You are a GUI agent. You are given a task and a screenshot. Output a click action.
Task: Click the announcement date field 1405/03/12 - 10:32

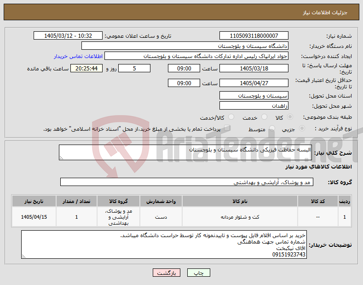tap(68, 36)
